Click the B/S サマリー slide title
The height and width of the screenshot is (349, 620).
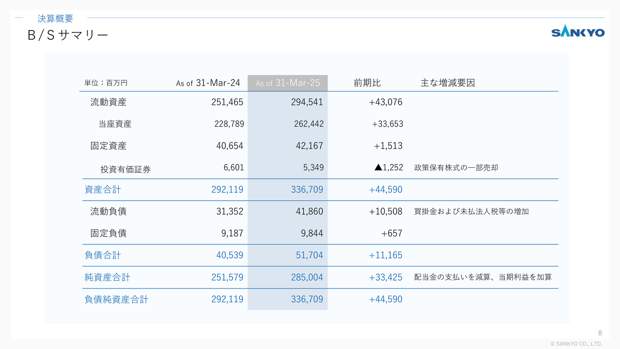(68, 35)
